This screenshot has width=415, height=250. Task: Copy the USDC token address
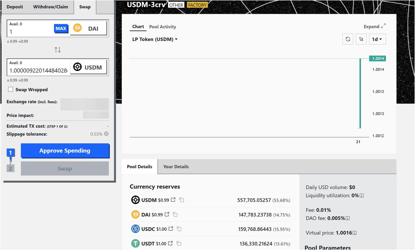point(179,229)
